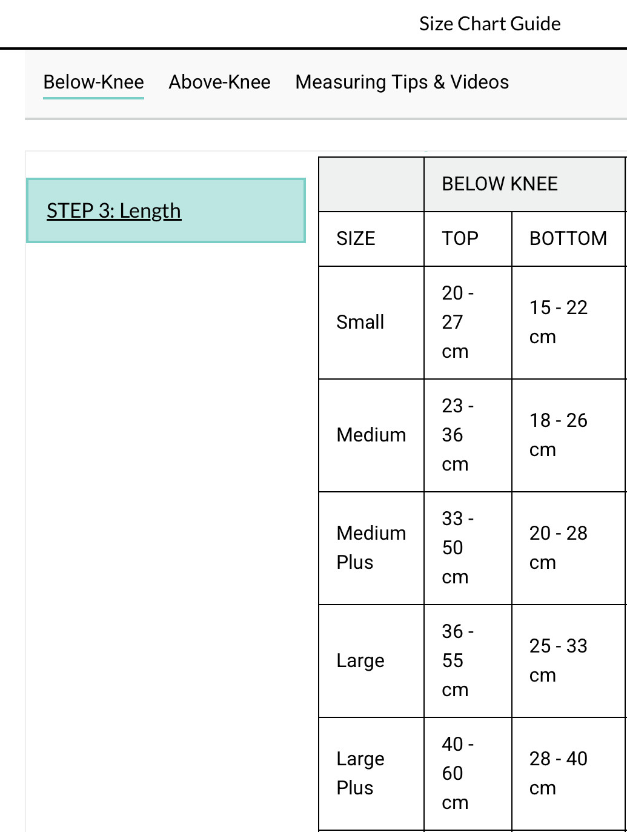Viewport: 627px width, 832px height.
Task: Click the 20 - 28 cm bottom cell
Action: (558, 548)
